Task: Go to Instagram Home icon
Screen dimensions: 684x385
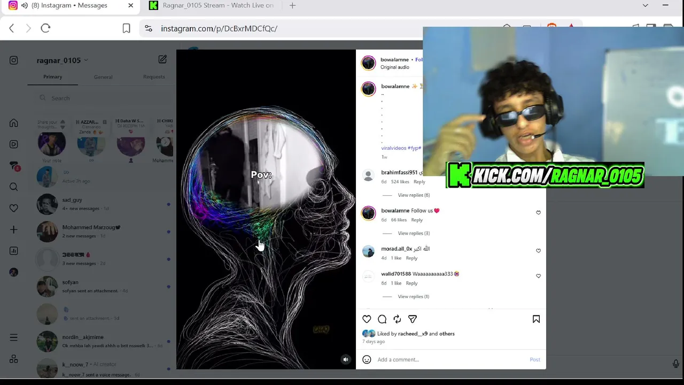Action: coord(14,123)
